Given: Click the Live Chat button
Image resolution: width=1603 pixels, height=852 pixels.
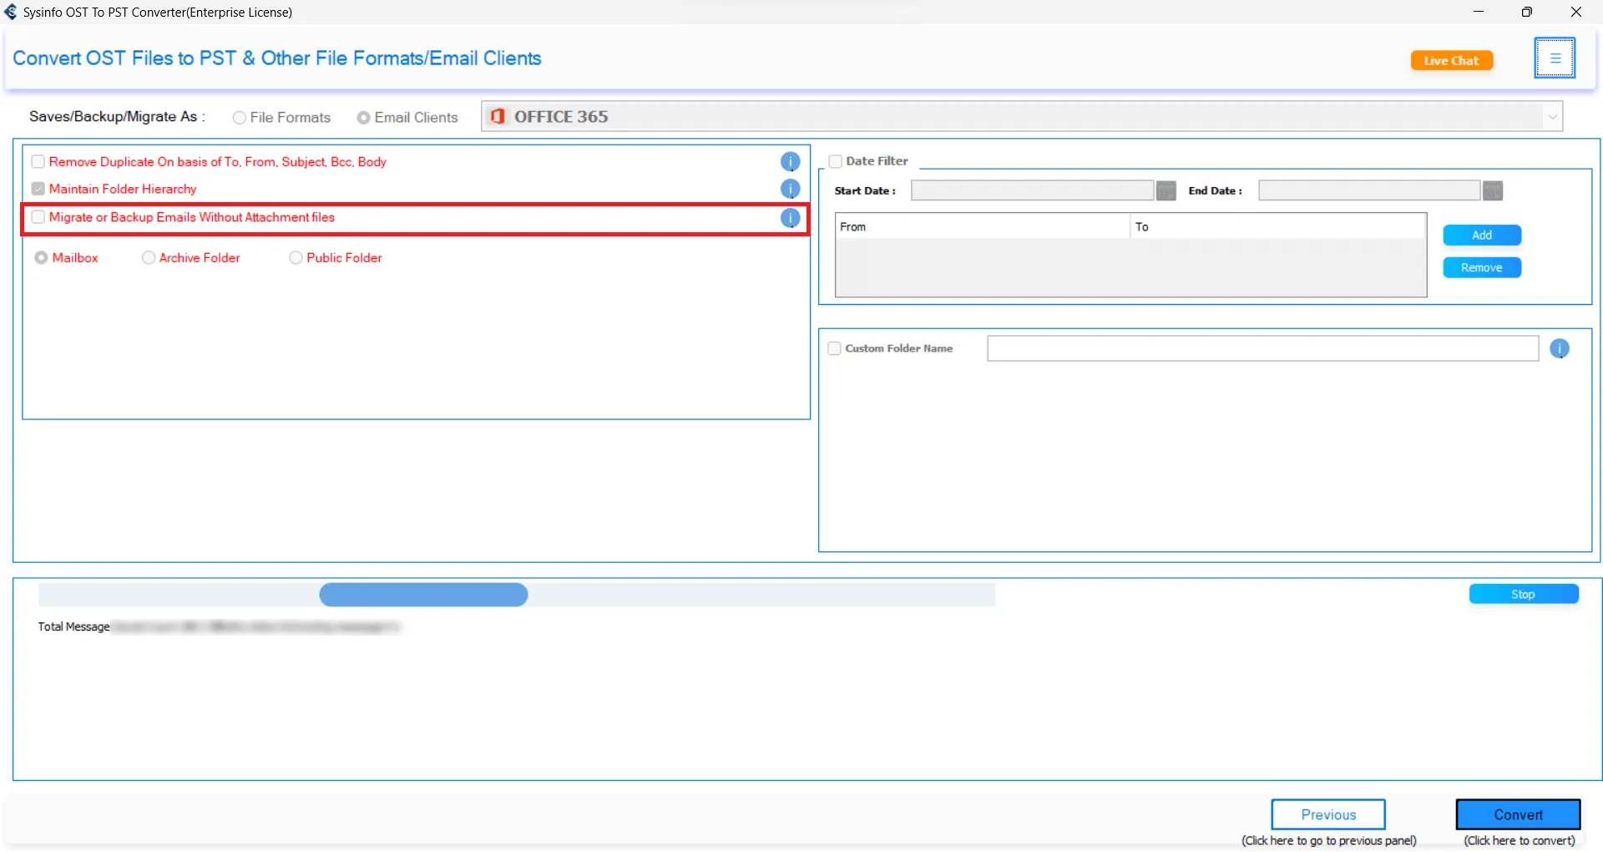Looking at the screenshot, I should [1451, 61].
